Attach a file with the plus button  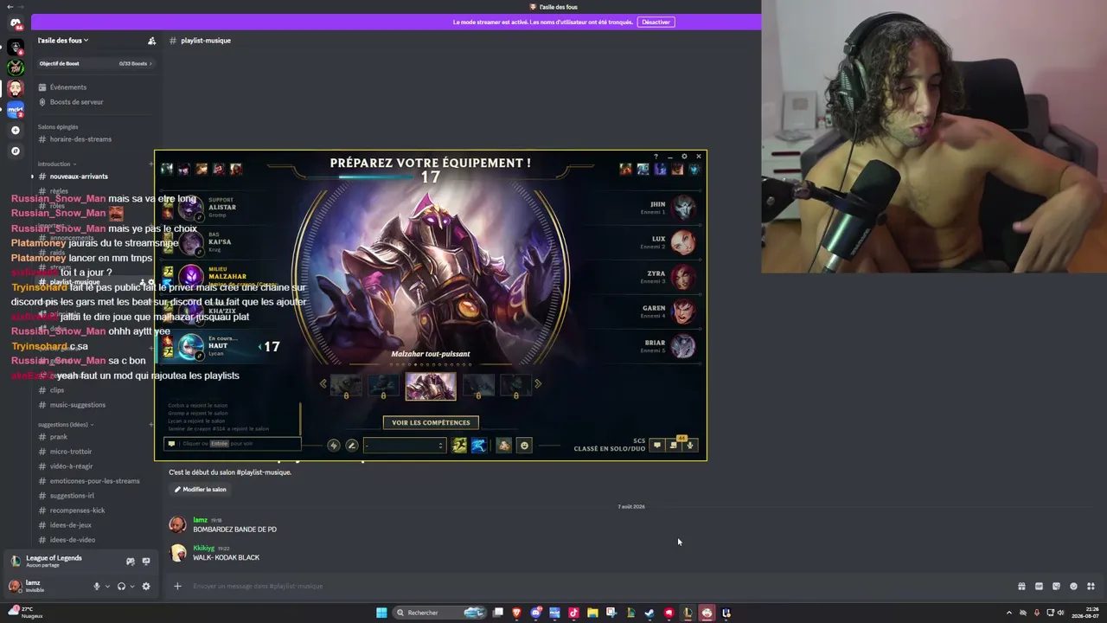[177, 586]
